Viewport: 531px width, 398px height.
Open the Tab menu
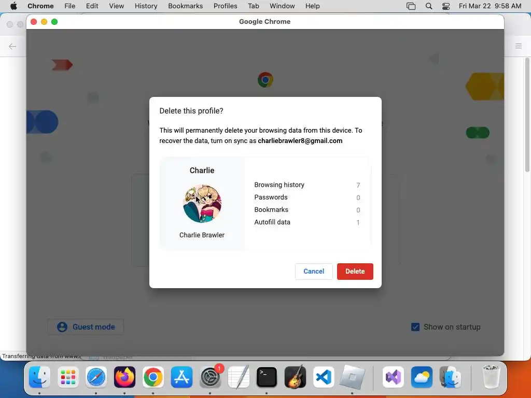pos(253,6)
